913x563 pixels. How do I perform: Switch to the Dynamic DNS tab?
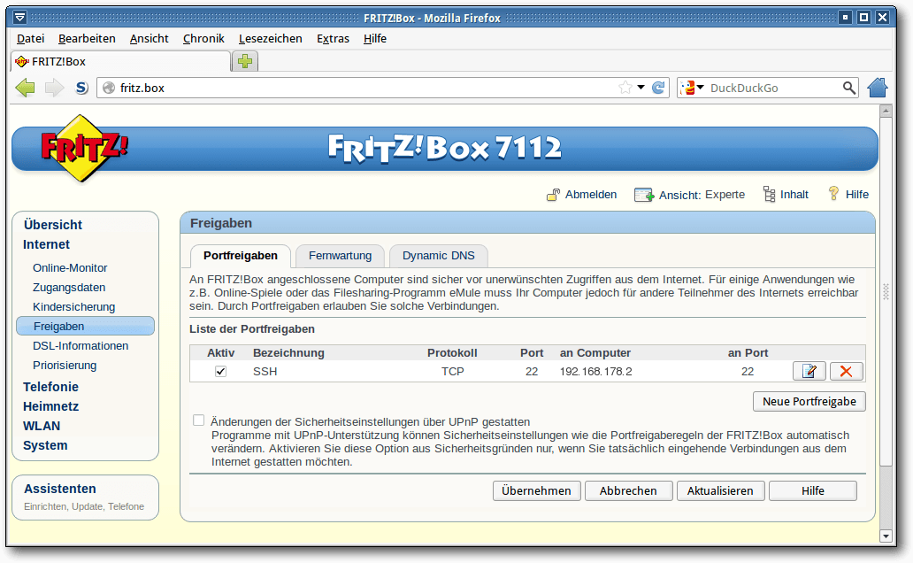coord(439,256)
